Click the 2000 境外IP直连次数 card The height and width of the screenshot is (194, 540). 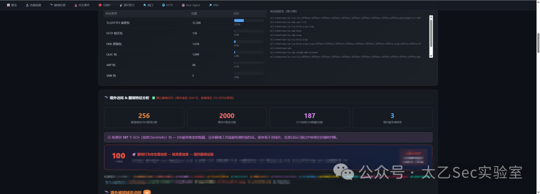tap(226, 118)
